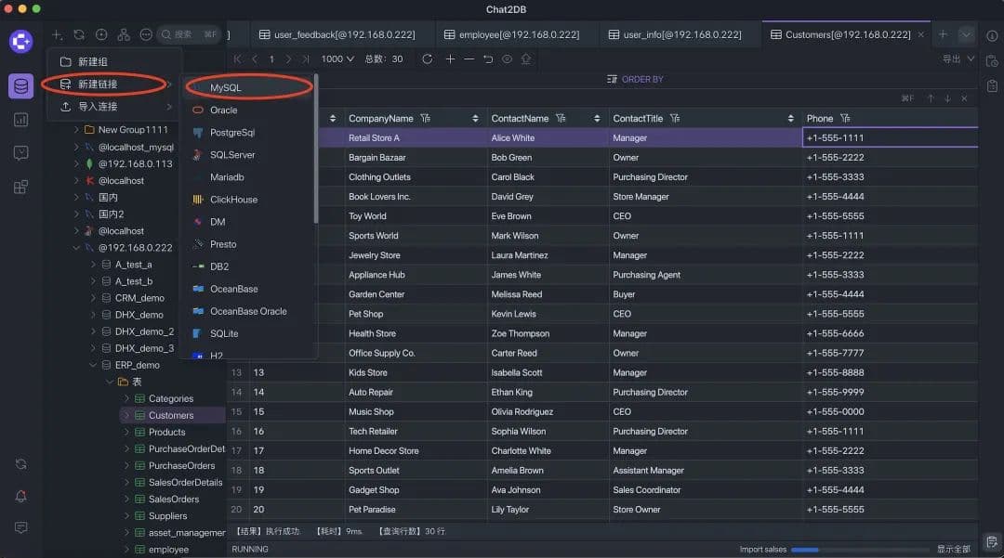Expand the CRM_demo database node
This screenshot has height=558, width=1004.
pyautogui.click(x=94, y=298)
